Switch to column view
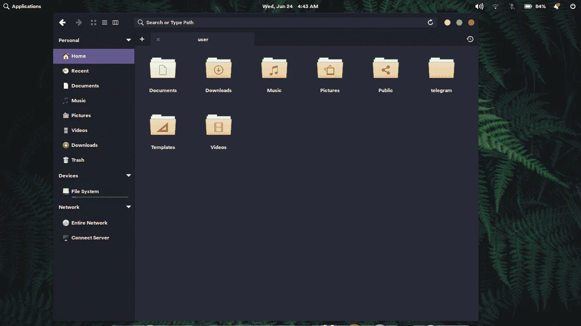The image size is (581, 326). click(115, 22)
